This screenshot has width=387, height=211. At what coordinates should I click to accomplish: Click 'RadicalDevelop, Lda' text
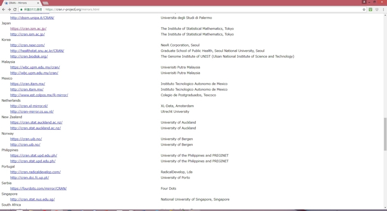pos(176,172)
